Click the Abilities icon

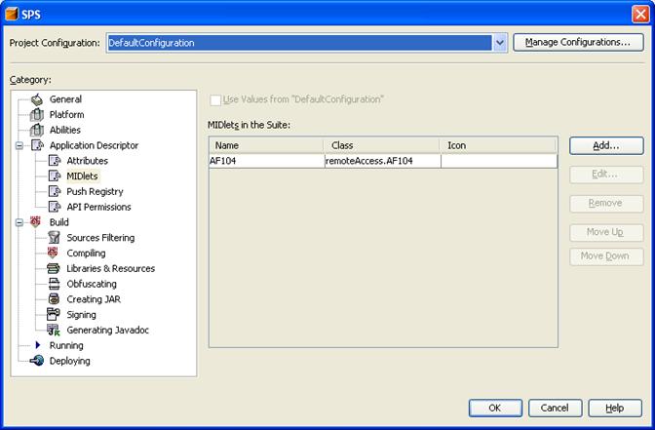pos(37,130)
